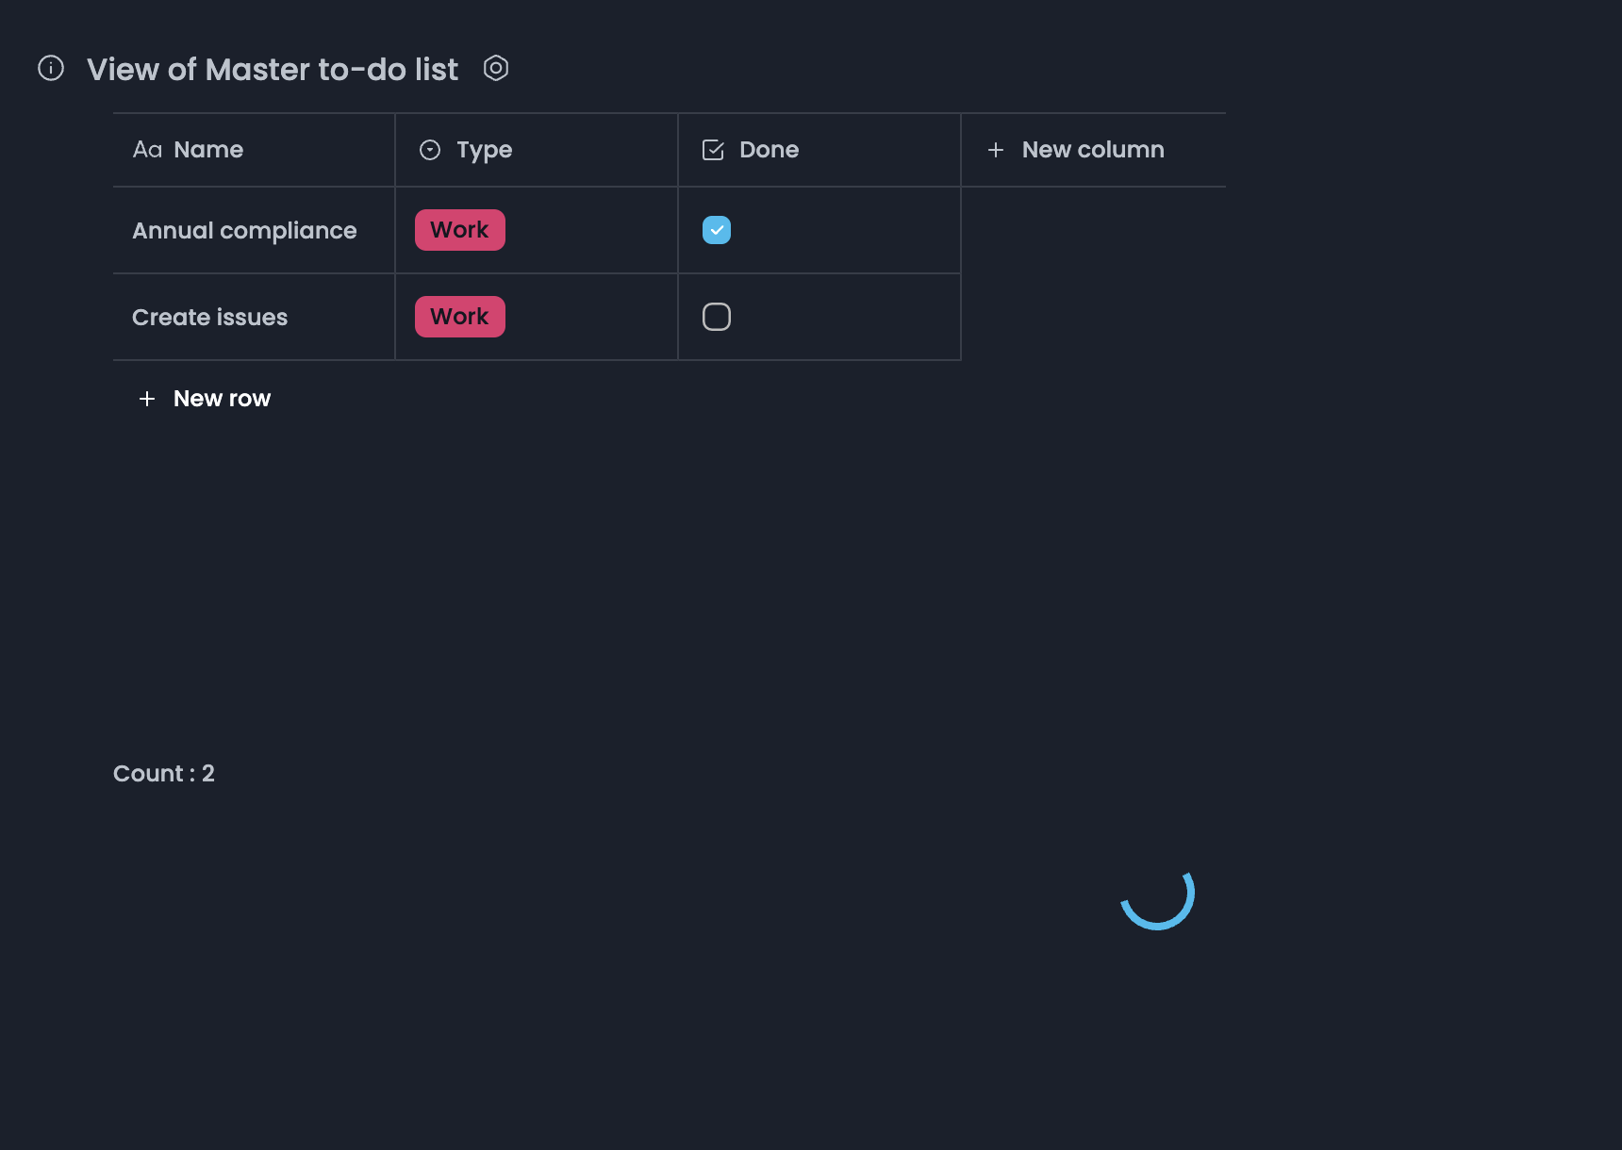Click the View of Master to-do list title
This screenshot has width=1622, height=1150.
(273, 69)
